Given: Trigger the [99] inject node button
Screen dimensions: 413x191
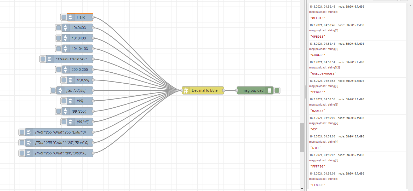Looking at the screenshot, I should (64, 101).
